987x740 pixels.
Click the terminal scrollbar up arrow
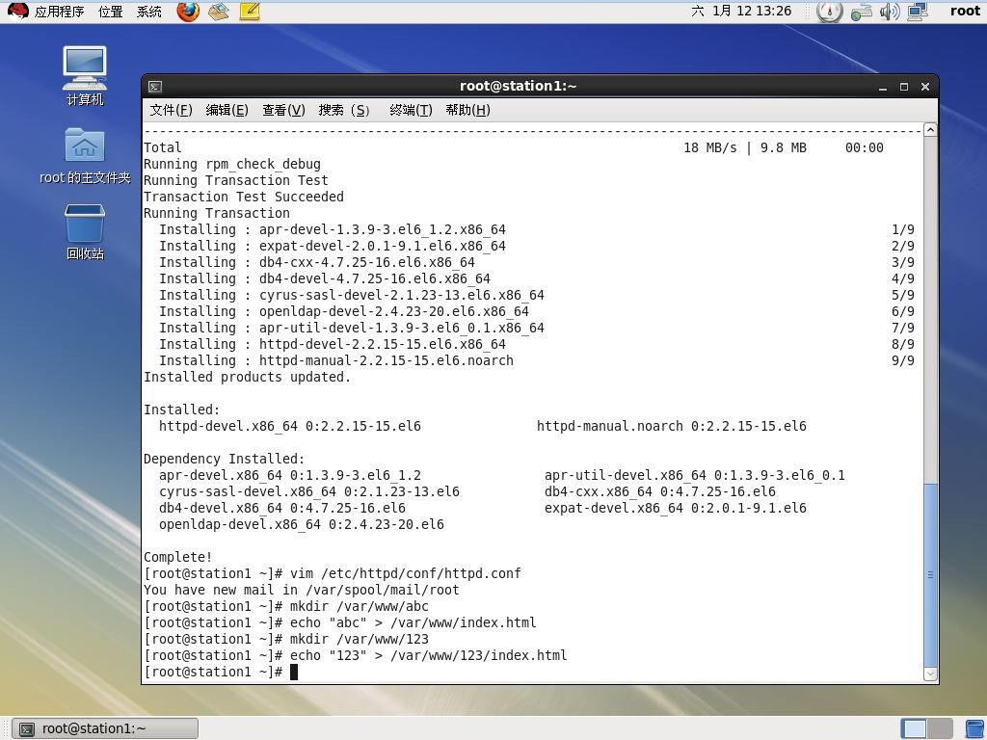point(930,130)
